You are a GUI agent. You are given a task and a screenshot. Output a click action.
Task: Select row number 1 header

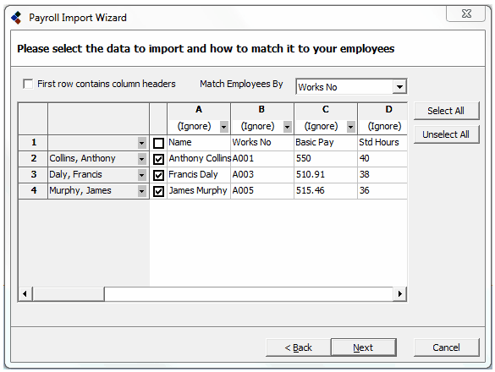34,143
